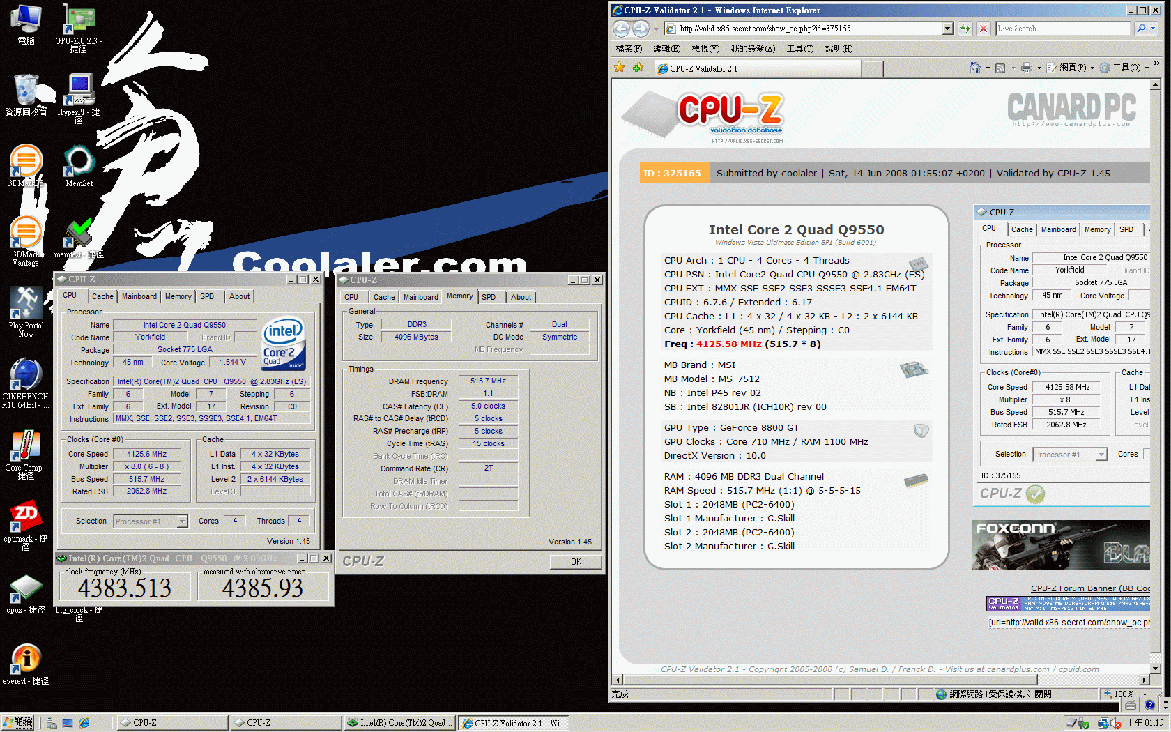The width and height of the screenshot is (1171, 732).
Task: Select the forum banner BB code field
Action: tap(1069, 623)
